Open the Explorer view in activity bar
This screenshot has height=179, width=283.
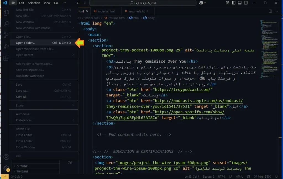tap(6, 12)
